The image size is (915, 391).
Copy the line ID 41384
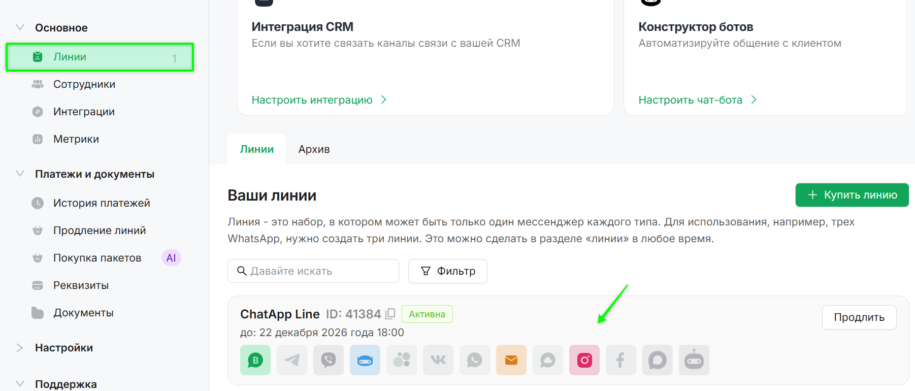(390, 314)
